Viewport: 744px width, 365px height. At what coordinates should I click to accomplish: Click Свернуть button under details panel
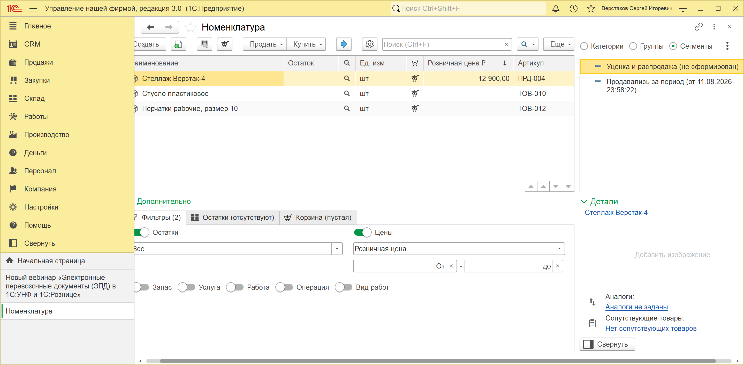607,344
